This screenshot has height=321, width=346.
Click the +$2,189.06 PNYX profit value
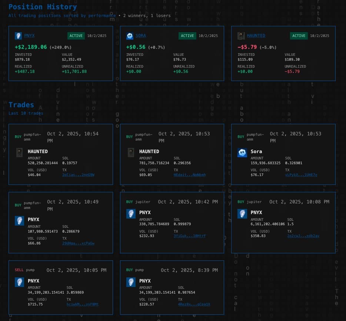[31, 47]
